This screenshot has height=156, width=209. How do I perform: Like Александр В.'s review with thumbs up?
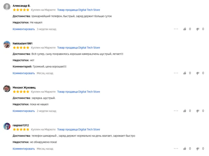[x=185, y=29]
